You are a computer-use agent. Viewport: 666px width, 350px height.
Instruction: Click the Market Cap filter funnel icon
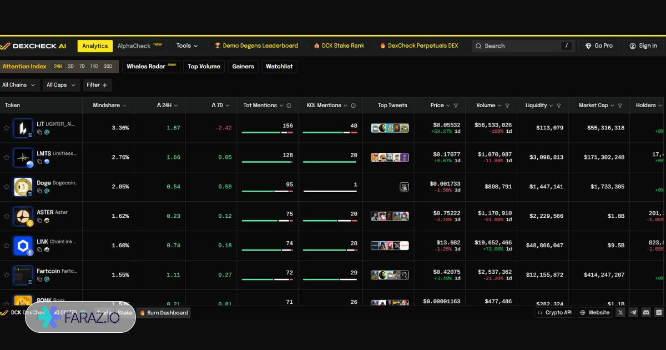tap(620, 106)
